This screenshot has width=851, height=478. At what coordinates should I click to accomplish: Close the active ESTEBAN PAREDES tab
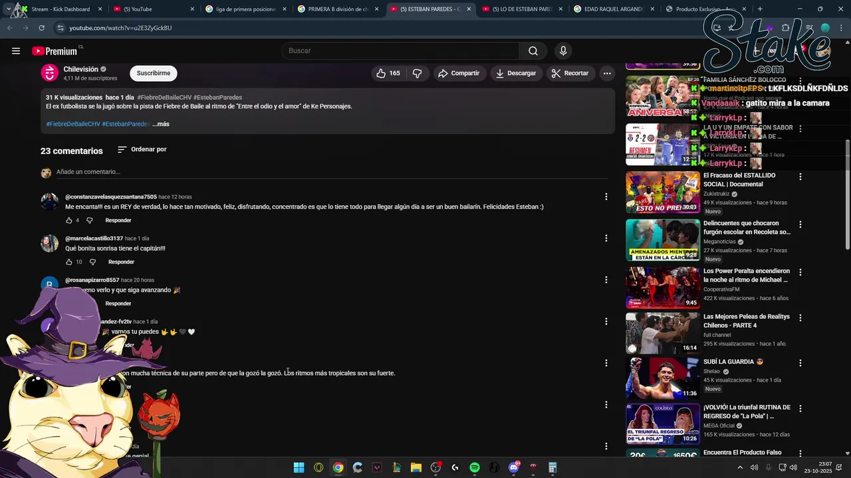click(469, 9)
